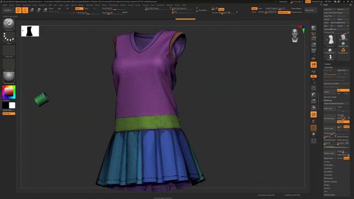Image resolution: width=354 pixels, height=199 pixels.
Task: Click the green cylinder object on canvas
Action: coord(41,99)
